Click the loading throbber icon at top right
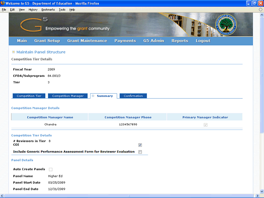Image resolution: width=264 pixels, height=198 pixels. coord(260,9)
